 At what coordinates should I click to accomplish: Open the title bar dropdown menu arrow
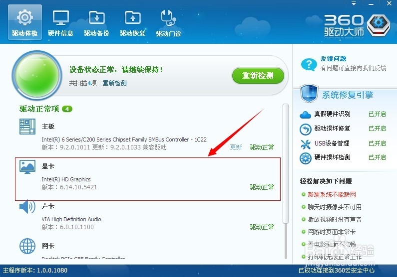tap(354, 3)
